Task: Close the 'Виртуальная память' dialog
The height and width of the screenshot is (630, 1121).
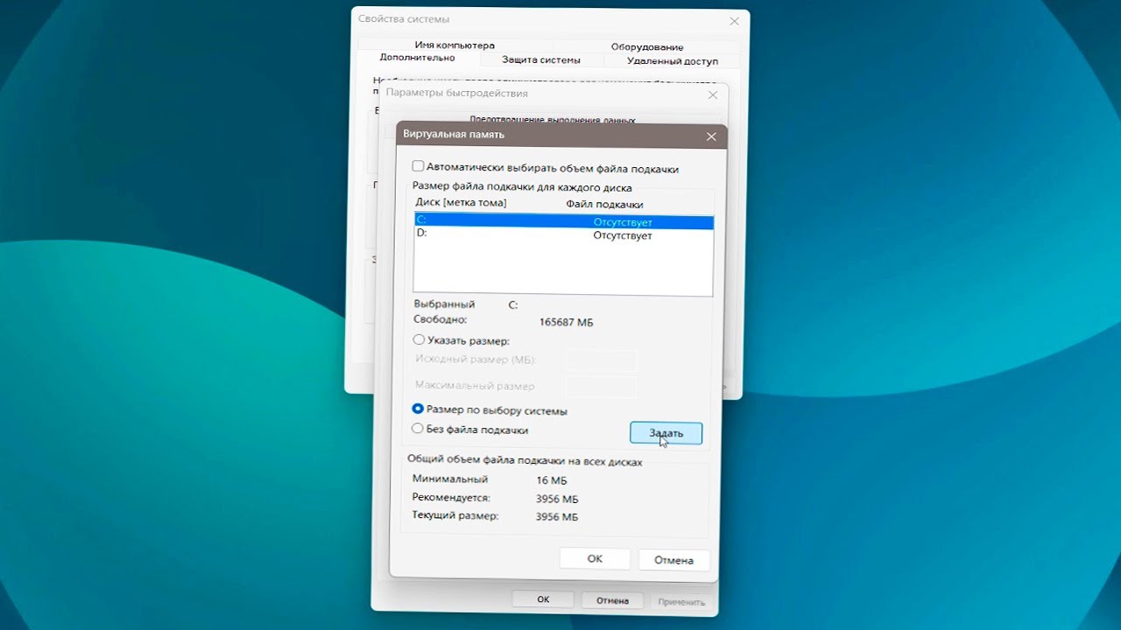Action: pos(711,136)
